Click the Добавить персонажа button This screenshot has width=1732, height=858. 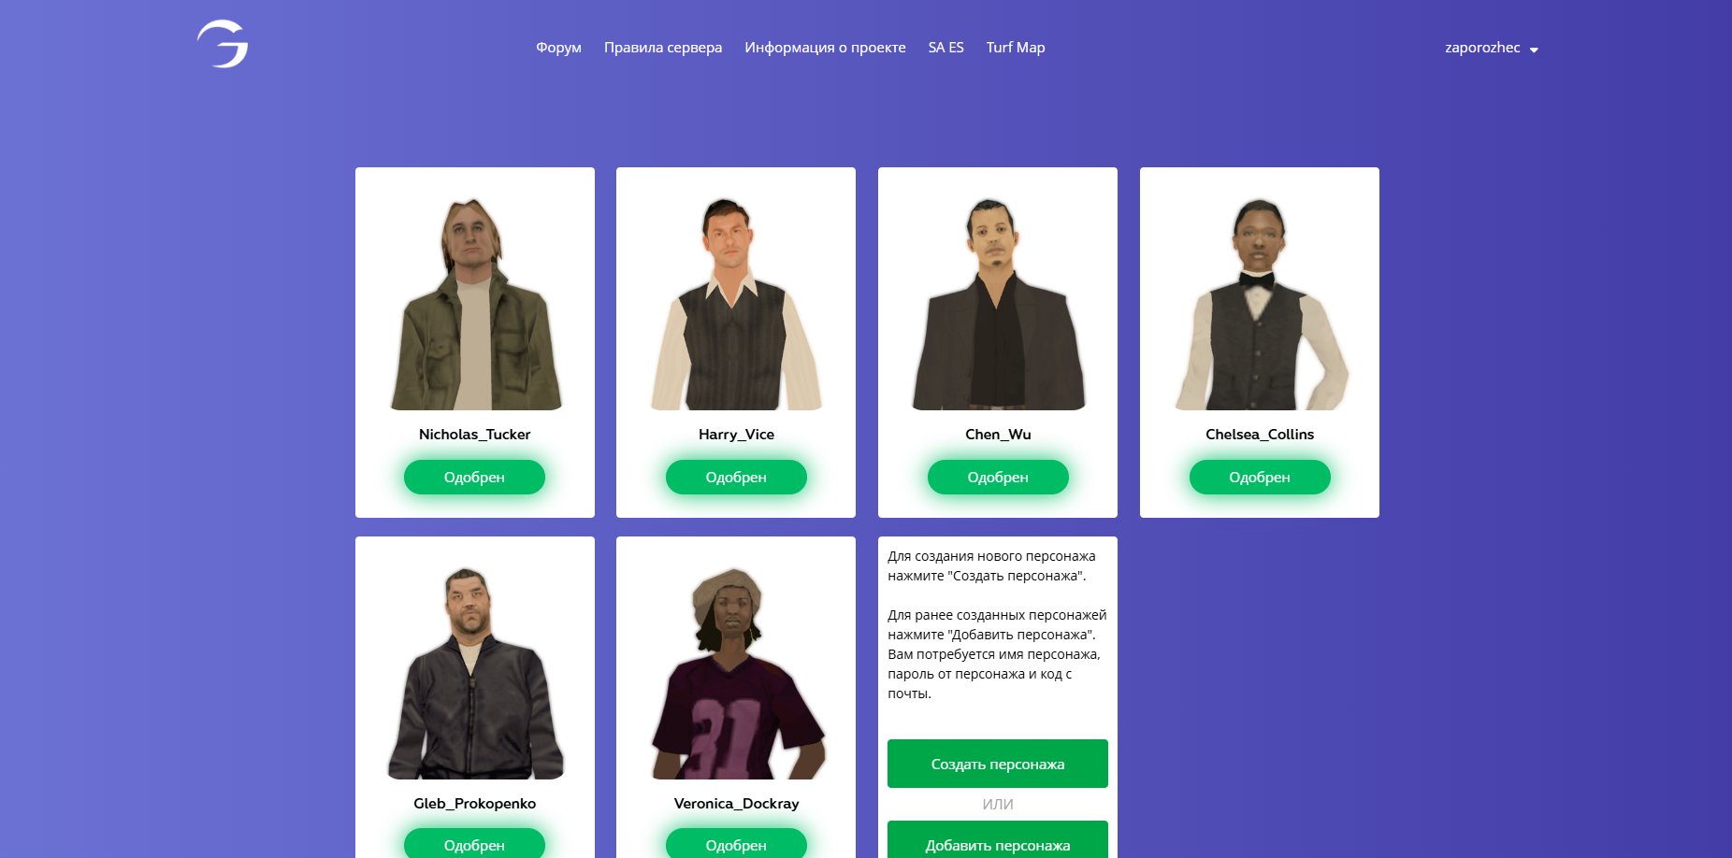point(998,841)
